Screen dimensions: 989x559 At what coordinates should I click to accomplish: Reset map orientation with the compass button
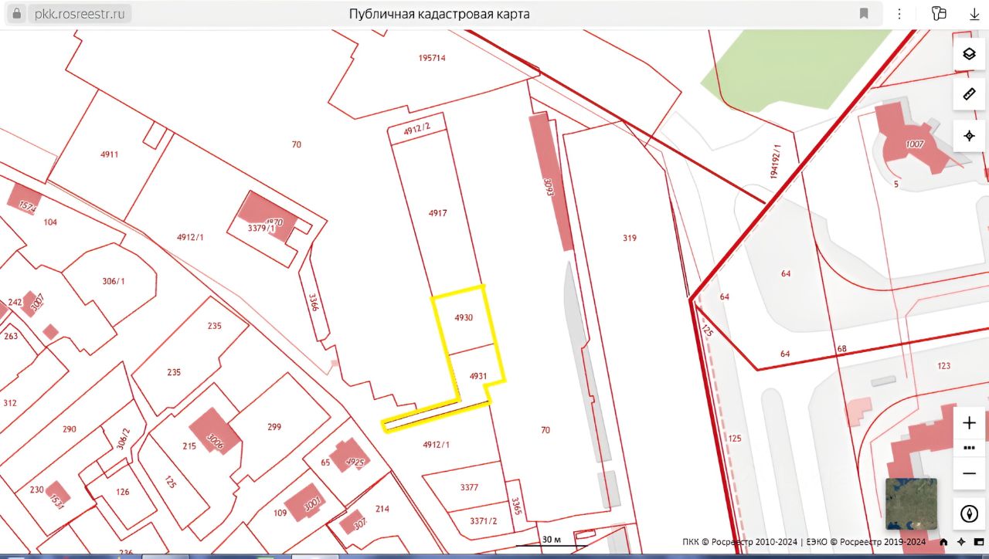pyautogui.click(x=969, y=513)
